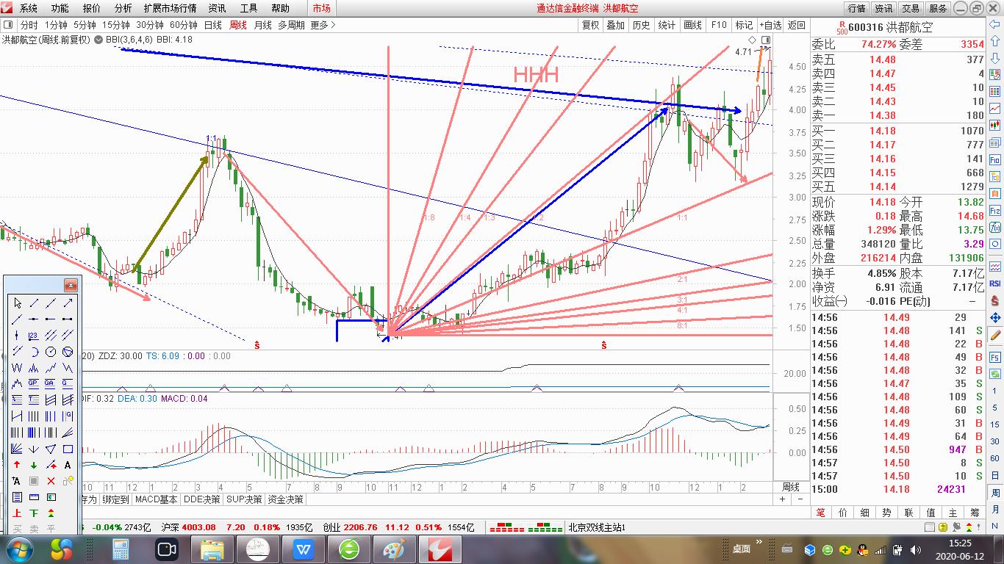
Task: Click the RSI indicator sidebar icon
Action: (996, 283)
